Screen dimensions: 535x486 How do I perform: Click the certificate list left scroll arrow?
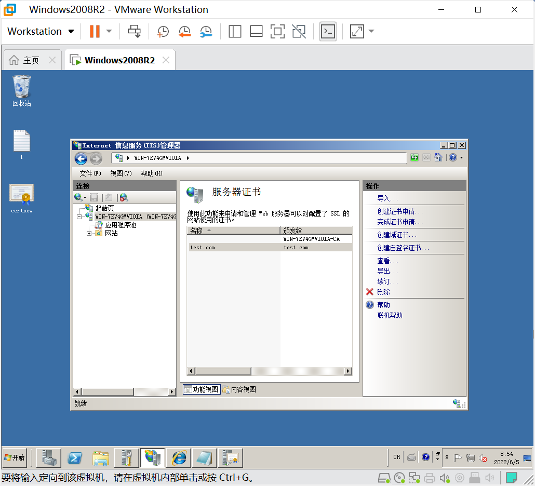tap(191, 371)
